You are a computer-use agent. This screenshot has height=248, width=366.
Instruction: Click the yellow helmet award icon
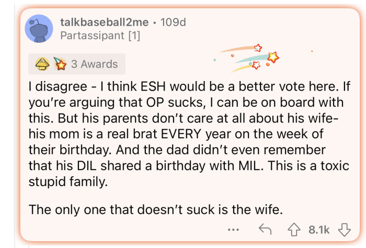tap(42, 64)
